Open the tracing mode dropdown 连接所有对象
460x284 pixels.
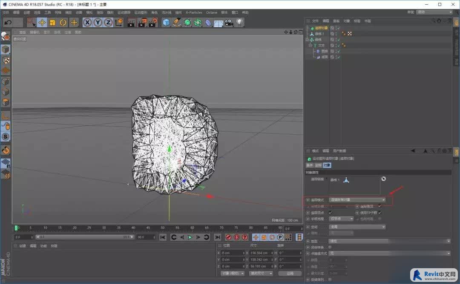357,200
